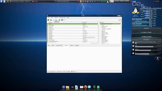
Task: Switch to the News tab
Action: click(x=71, y=45)
